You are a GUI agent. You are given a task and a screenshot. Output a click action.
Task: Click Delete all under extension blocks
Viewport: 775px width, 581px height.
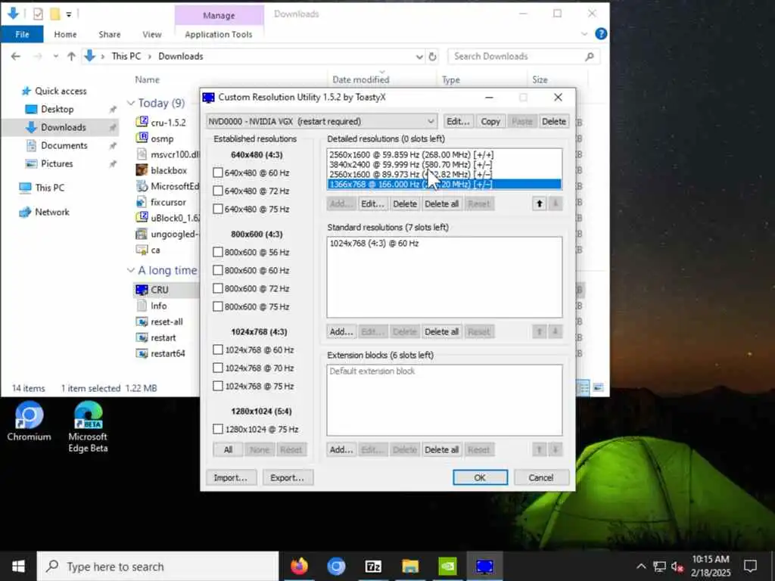pyautogui.click(x=441, y=449)
